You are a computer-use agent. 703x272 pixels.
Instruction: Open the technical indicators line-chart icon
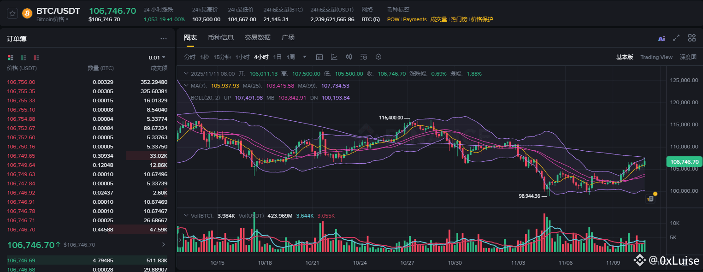coord(334,57)
